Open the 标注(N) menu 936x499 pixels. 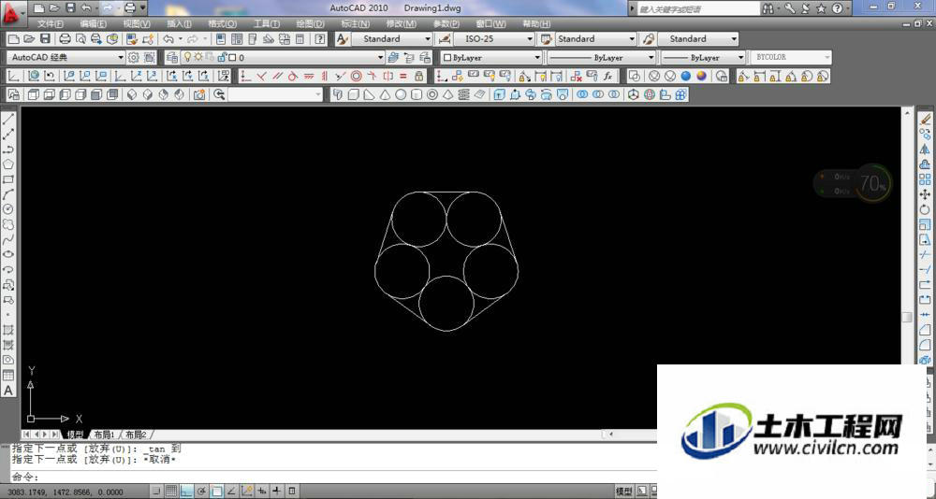click(355, 24)
